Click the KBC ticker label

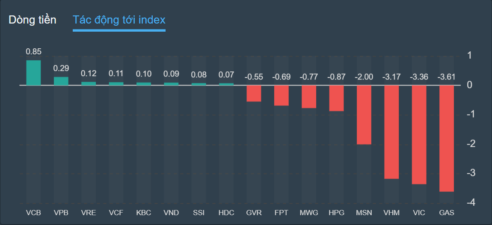[143, 213]
